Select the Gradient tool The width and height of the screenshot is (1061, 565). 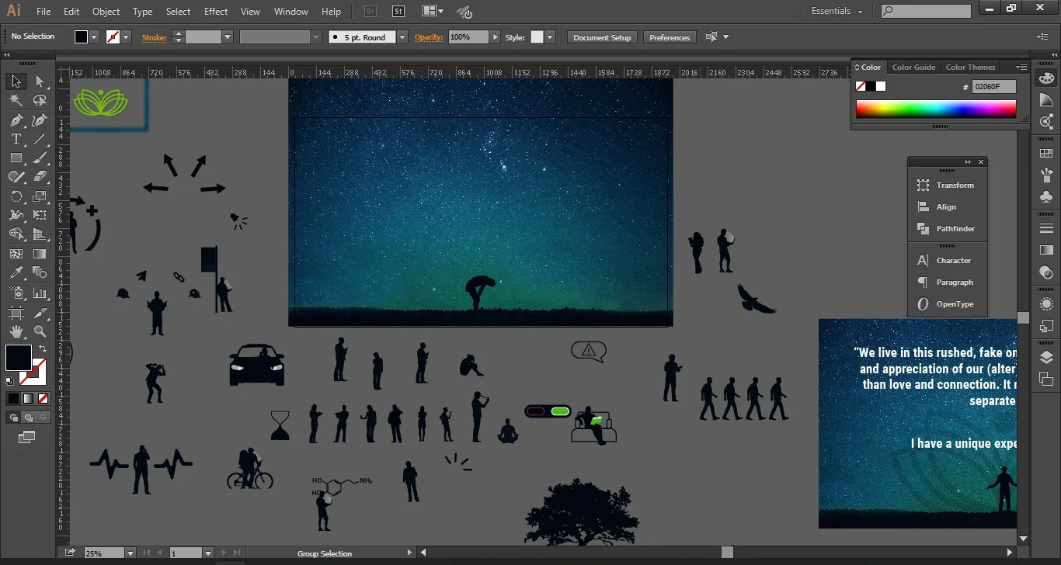[x=40, y=254]
